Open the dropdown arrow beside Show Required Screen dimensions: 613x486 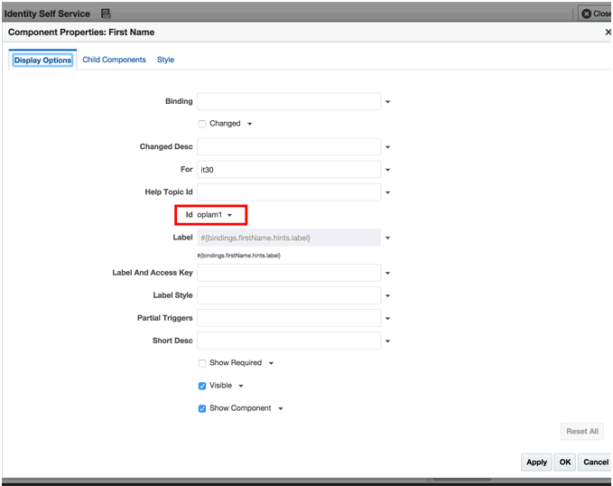coord(272,363)
